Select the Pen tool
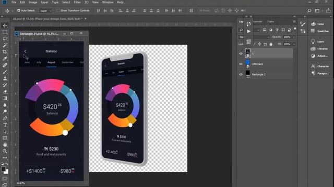 [x=5, y=118]
